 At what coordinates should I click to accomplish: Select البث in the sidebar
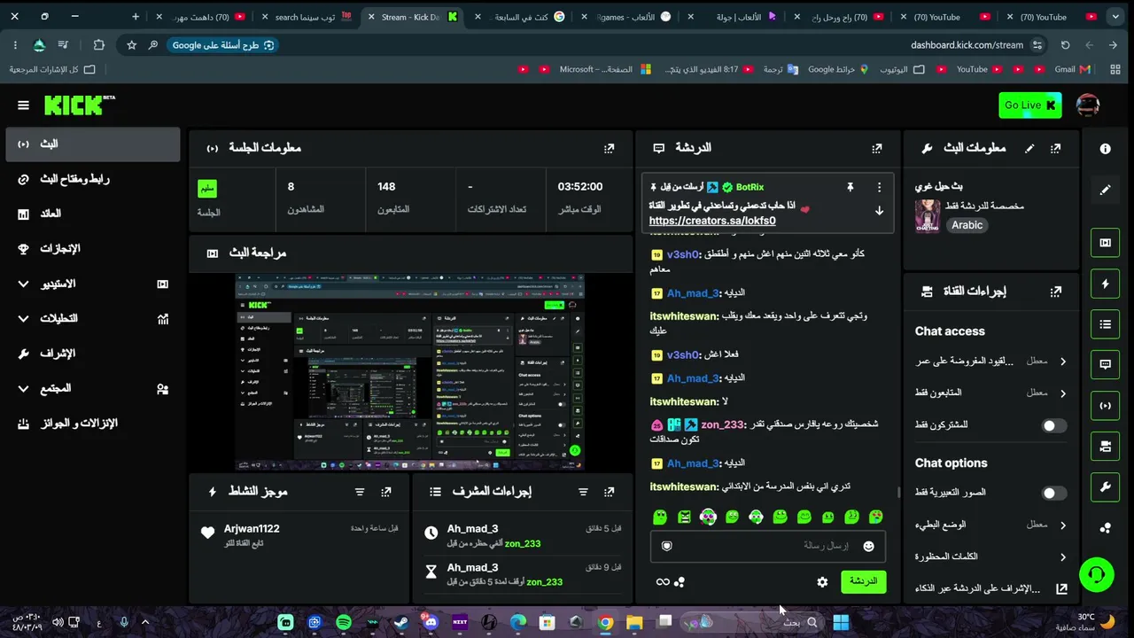point(92,144)
